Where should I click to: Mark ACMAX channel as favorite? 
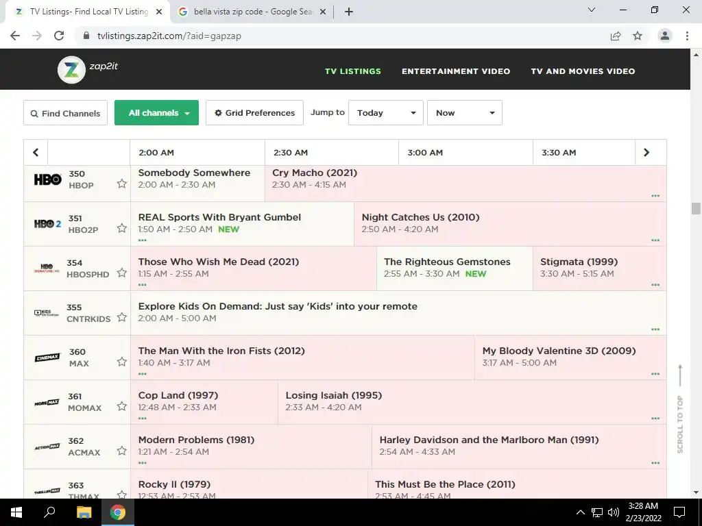(122, 451)
